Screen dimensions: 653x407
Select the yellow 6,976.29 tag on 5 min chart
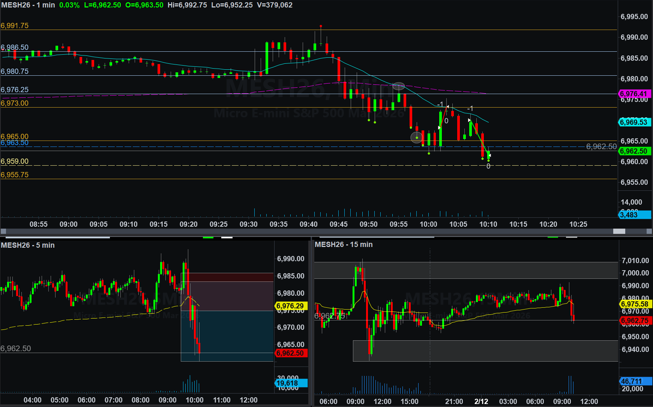(290, 306)
